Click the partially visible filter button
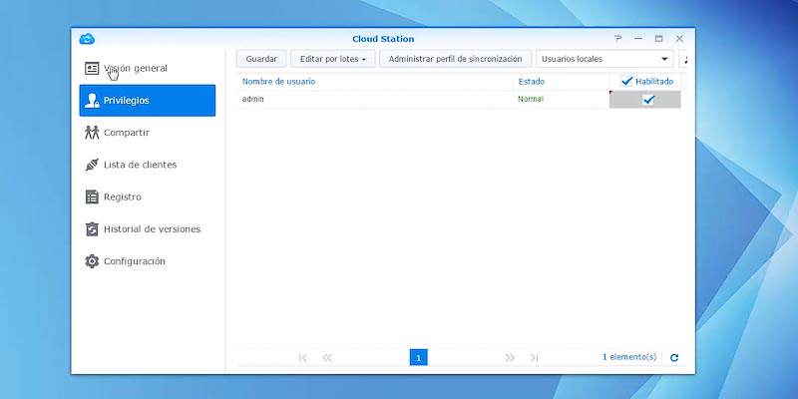 683,59
